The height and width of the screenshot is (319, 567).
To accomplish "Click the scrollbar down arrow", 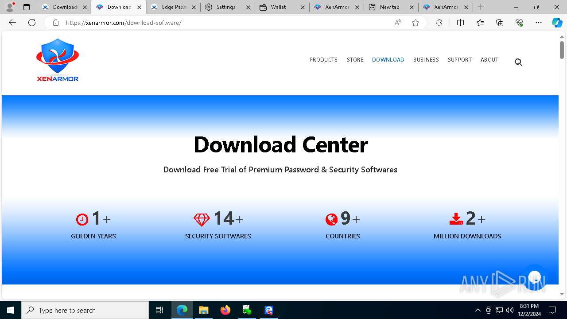I will [x=562, y=294].
